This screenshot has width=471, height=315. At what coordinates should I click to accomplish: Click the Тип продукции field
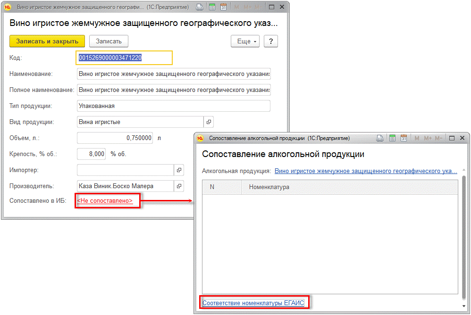click(x=174, y=106)
